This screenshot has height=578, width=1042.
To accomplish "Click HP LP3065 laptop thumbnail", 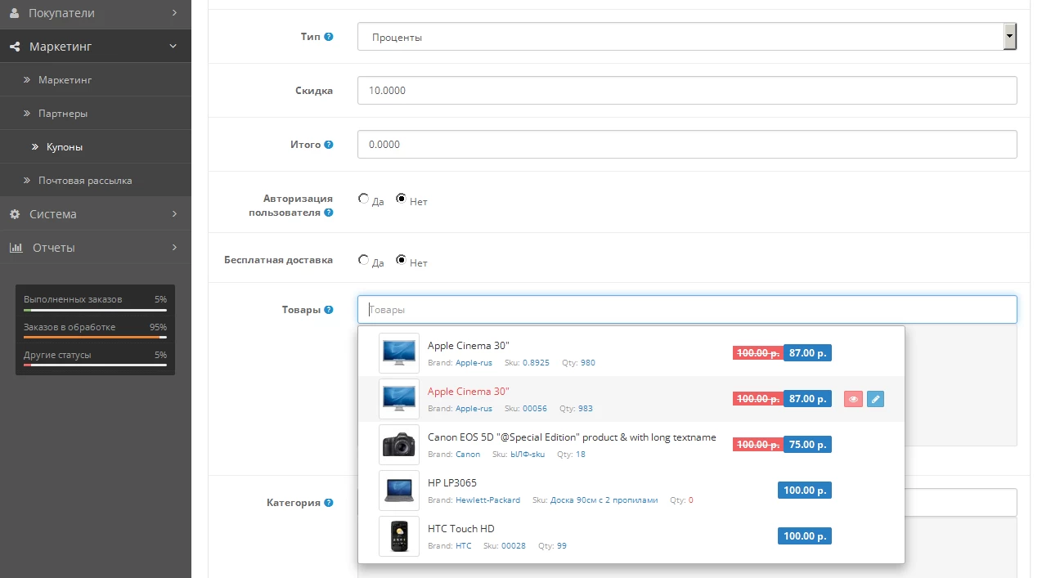I will [399, 491].
